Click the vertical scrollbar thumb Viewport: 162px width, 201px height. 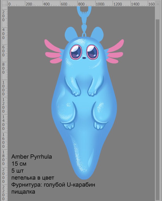(158, 110)
